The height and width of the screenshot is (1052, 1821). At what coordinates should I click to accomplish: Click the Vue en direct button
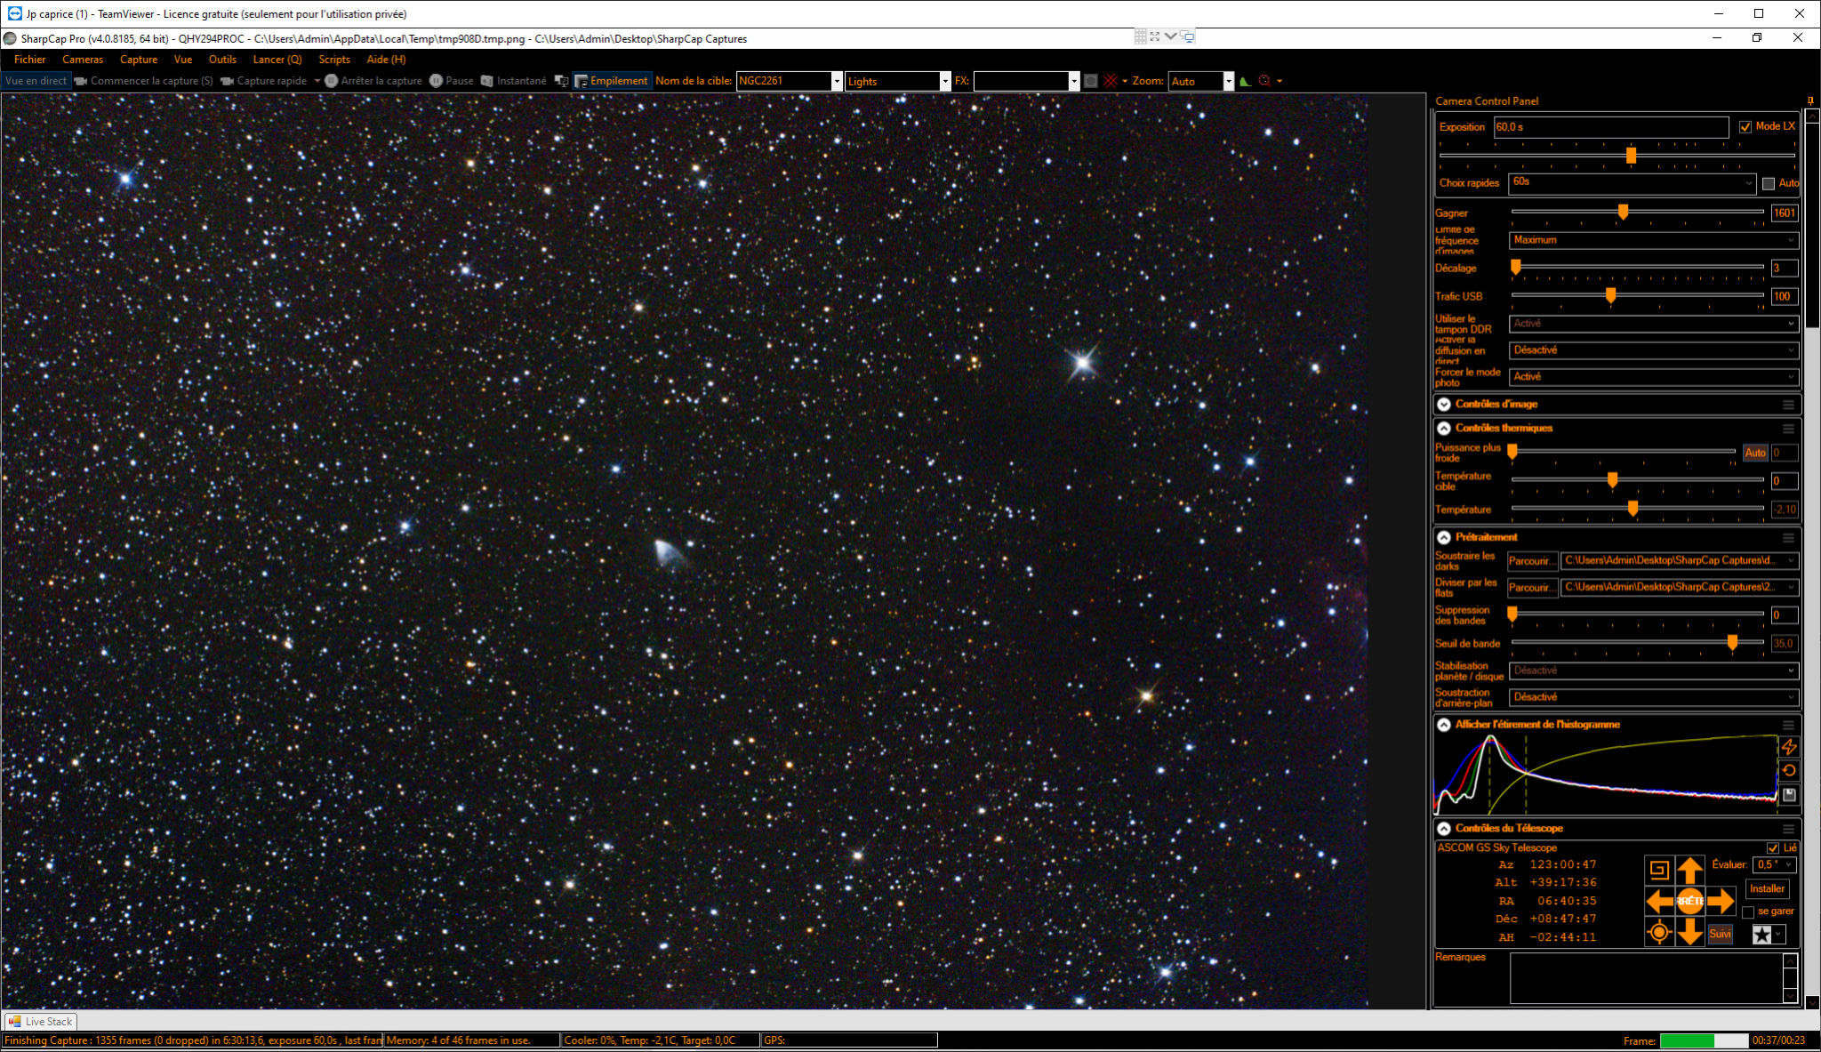point(36,81)
